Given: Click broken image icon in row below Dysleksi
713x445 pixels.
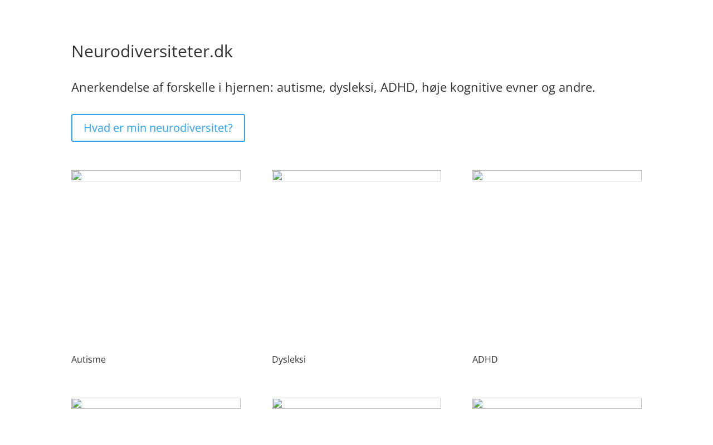Looking at the screenshot, I should click(277, 404).
